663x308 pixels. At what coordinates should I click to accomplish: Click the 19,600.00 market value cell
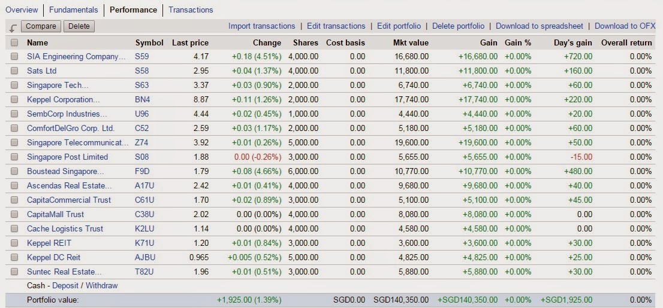pyautogui.click(x=411, y=142)
